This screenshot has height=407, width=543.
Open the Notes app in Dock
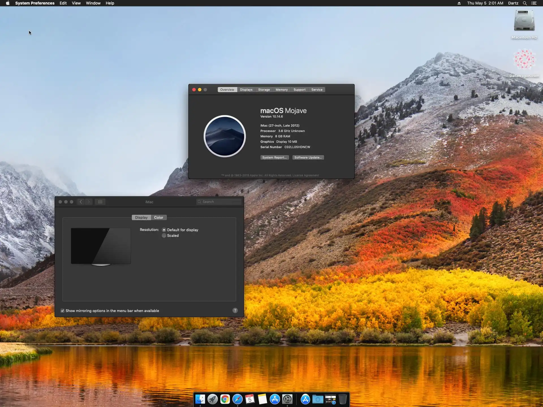click(262, 399)
